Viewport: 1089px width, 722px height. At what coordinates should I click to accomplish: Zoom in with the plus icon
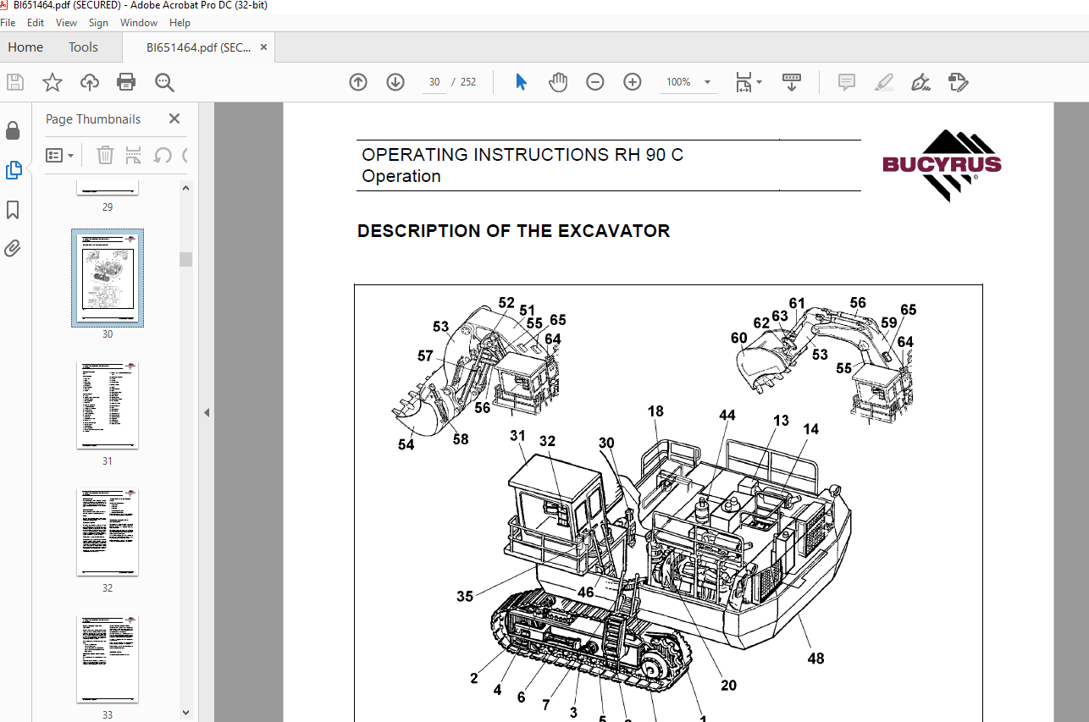633,82
